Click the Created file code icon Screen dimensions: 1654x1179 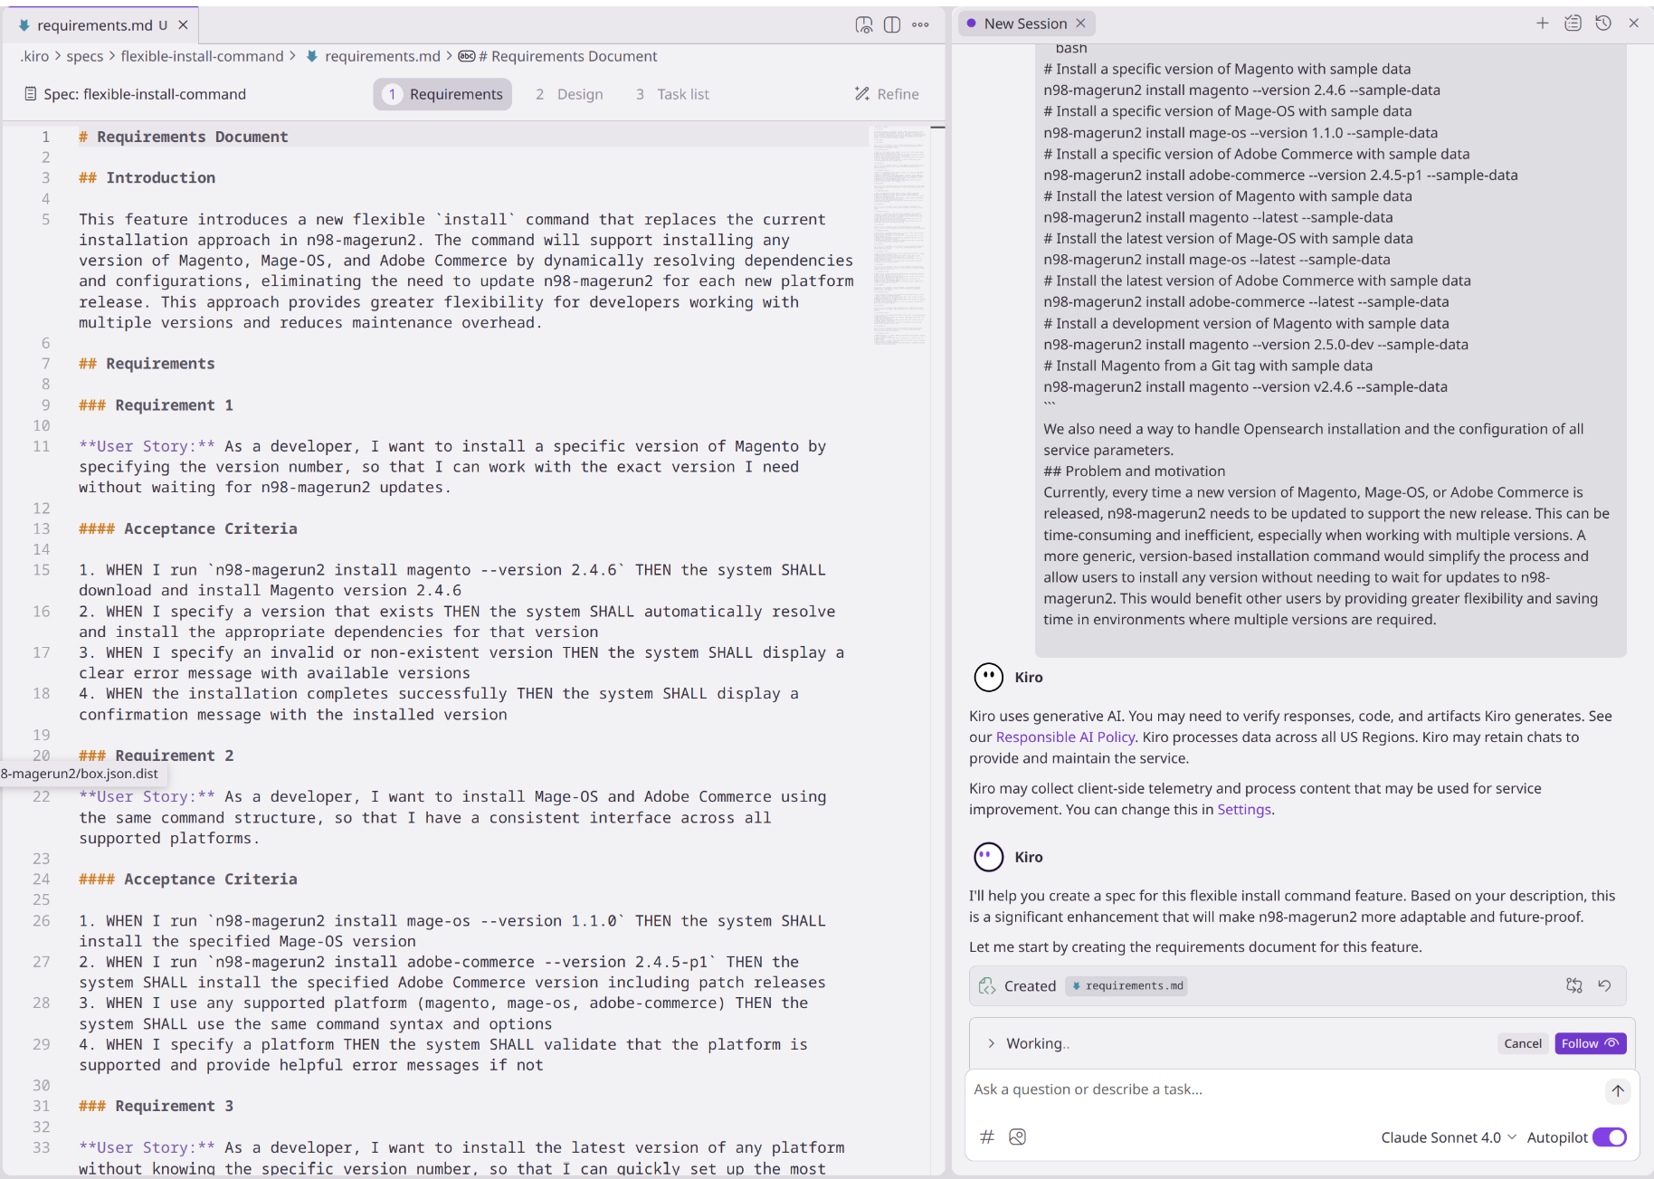987,986
